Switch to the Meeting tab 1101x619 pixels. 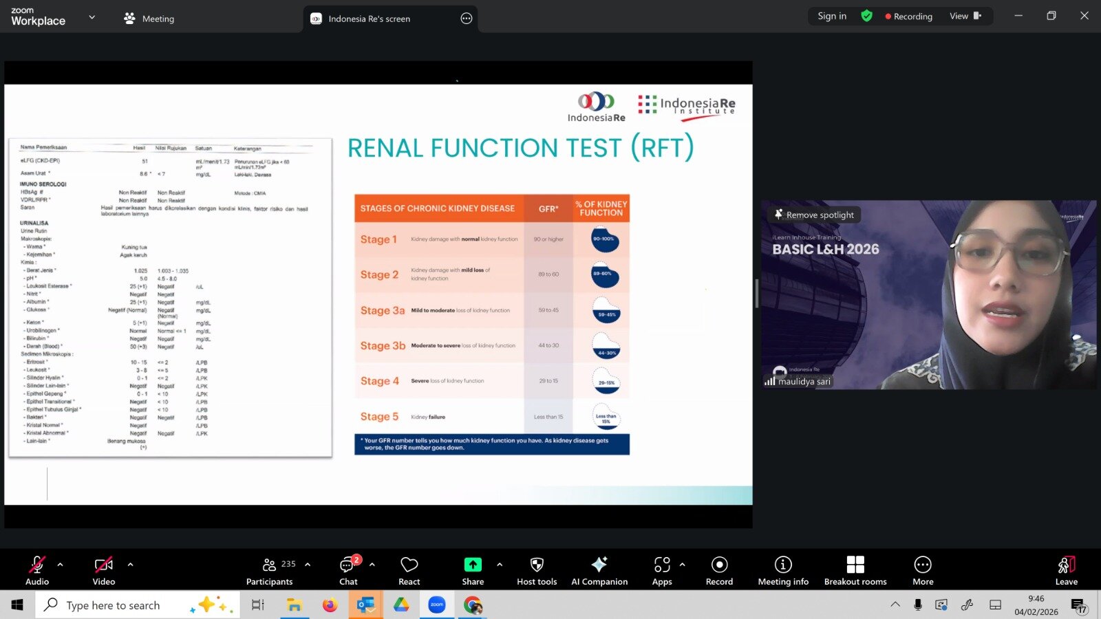click(149, 19)
